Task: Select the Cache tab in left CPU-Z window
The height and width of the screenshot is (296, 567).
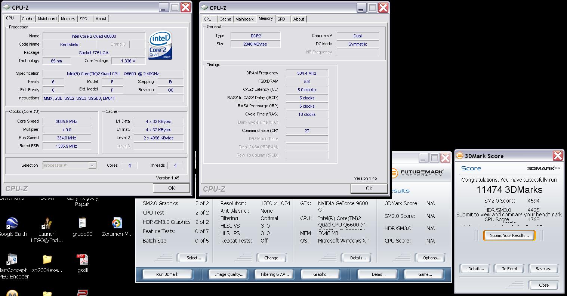Action: (x=27, y=19)
